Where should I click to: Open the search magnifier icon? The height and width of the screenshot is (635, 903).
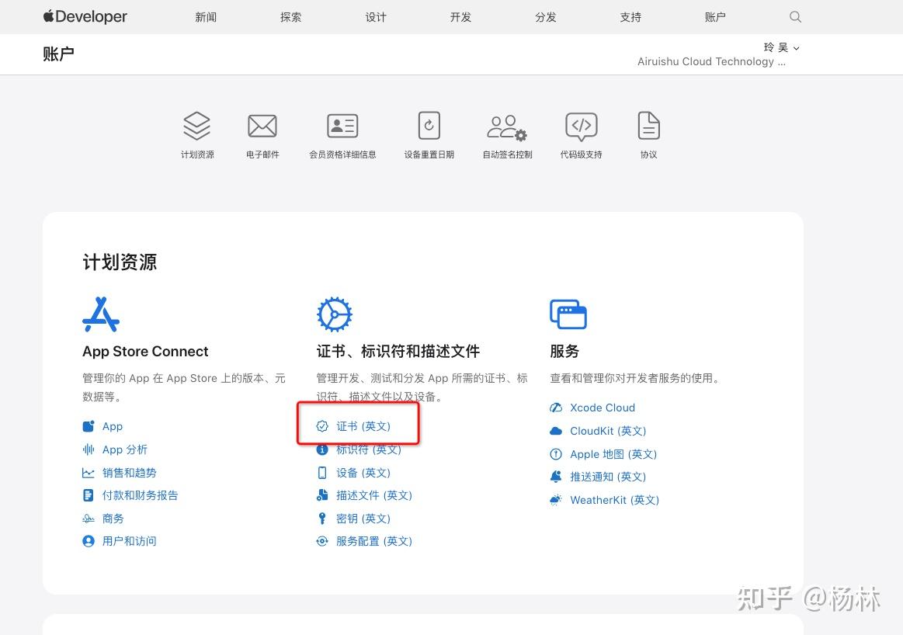pos(795,17)
